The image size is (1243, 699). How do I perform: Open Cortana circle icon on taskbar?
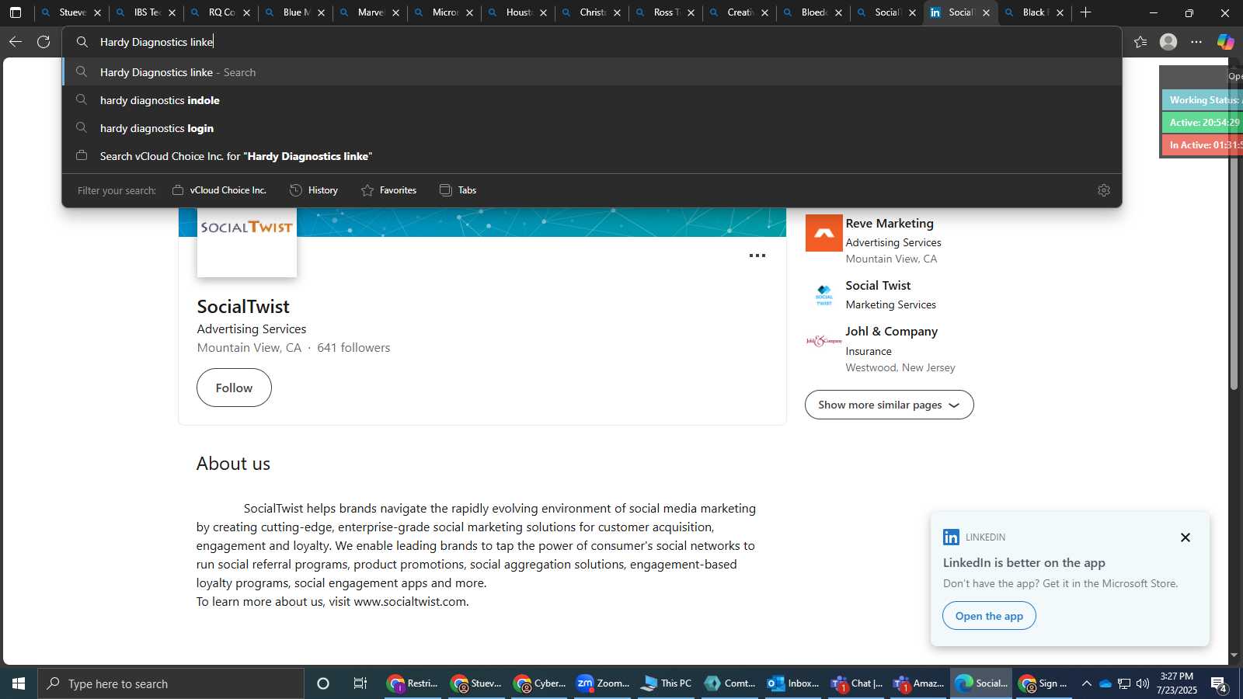[x=323, y=683]
